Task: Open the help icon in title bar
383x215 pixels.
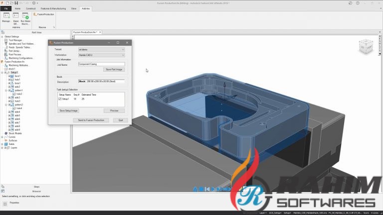Action: [358, 3]
